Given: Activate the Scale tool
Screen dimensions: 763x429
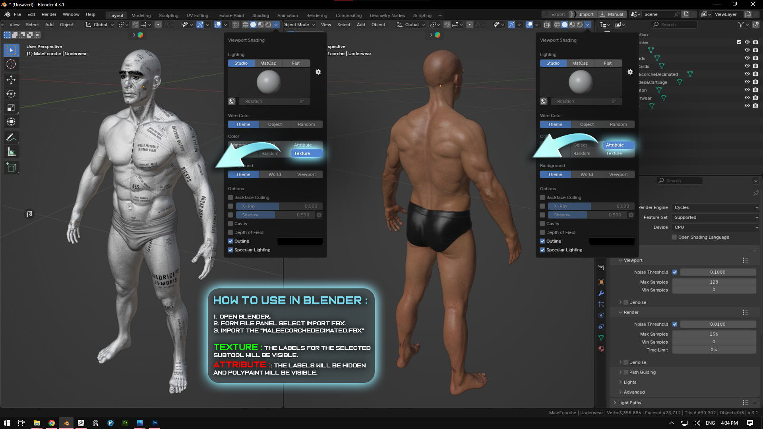Looking at the screenshot, I should [x=11, y=108].
